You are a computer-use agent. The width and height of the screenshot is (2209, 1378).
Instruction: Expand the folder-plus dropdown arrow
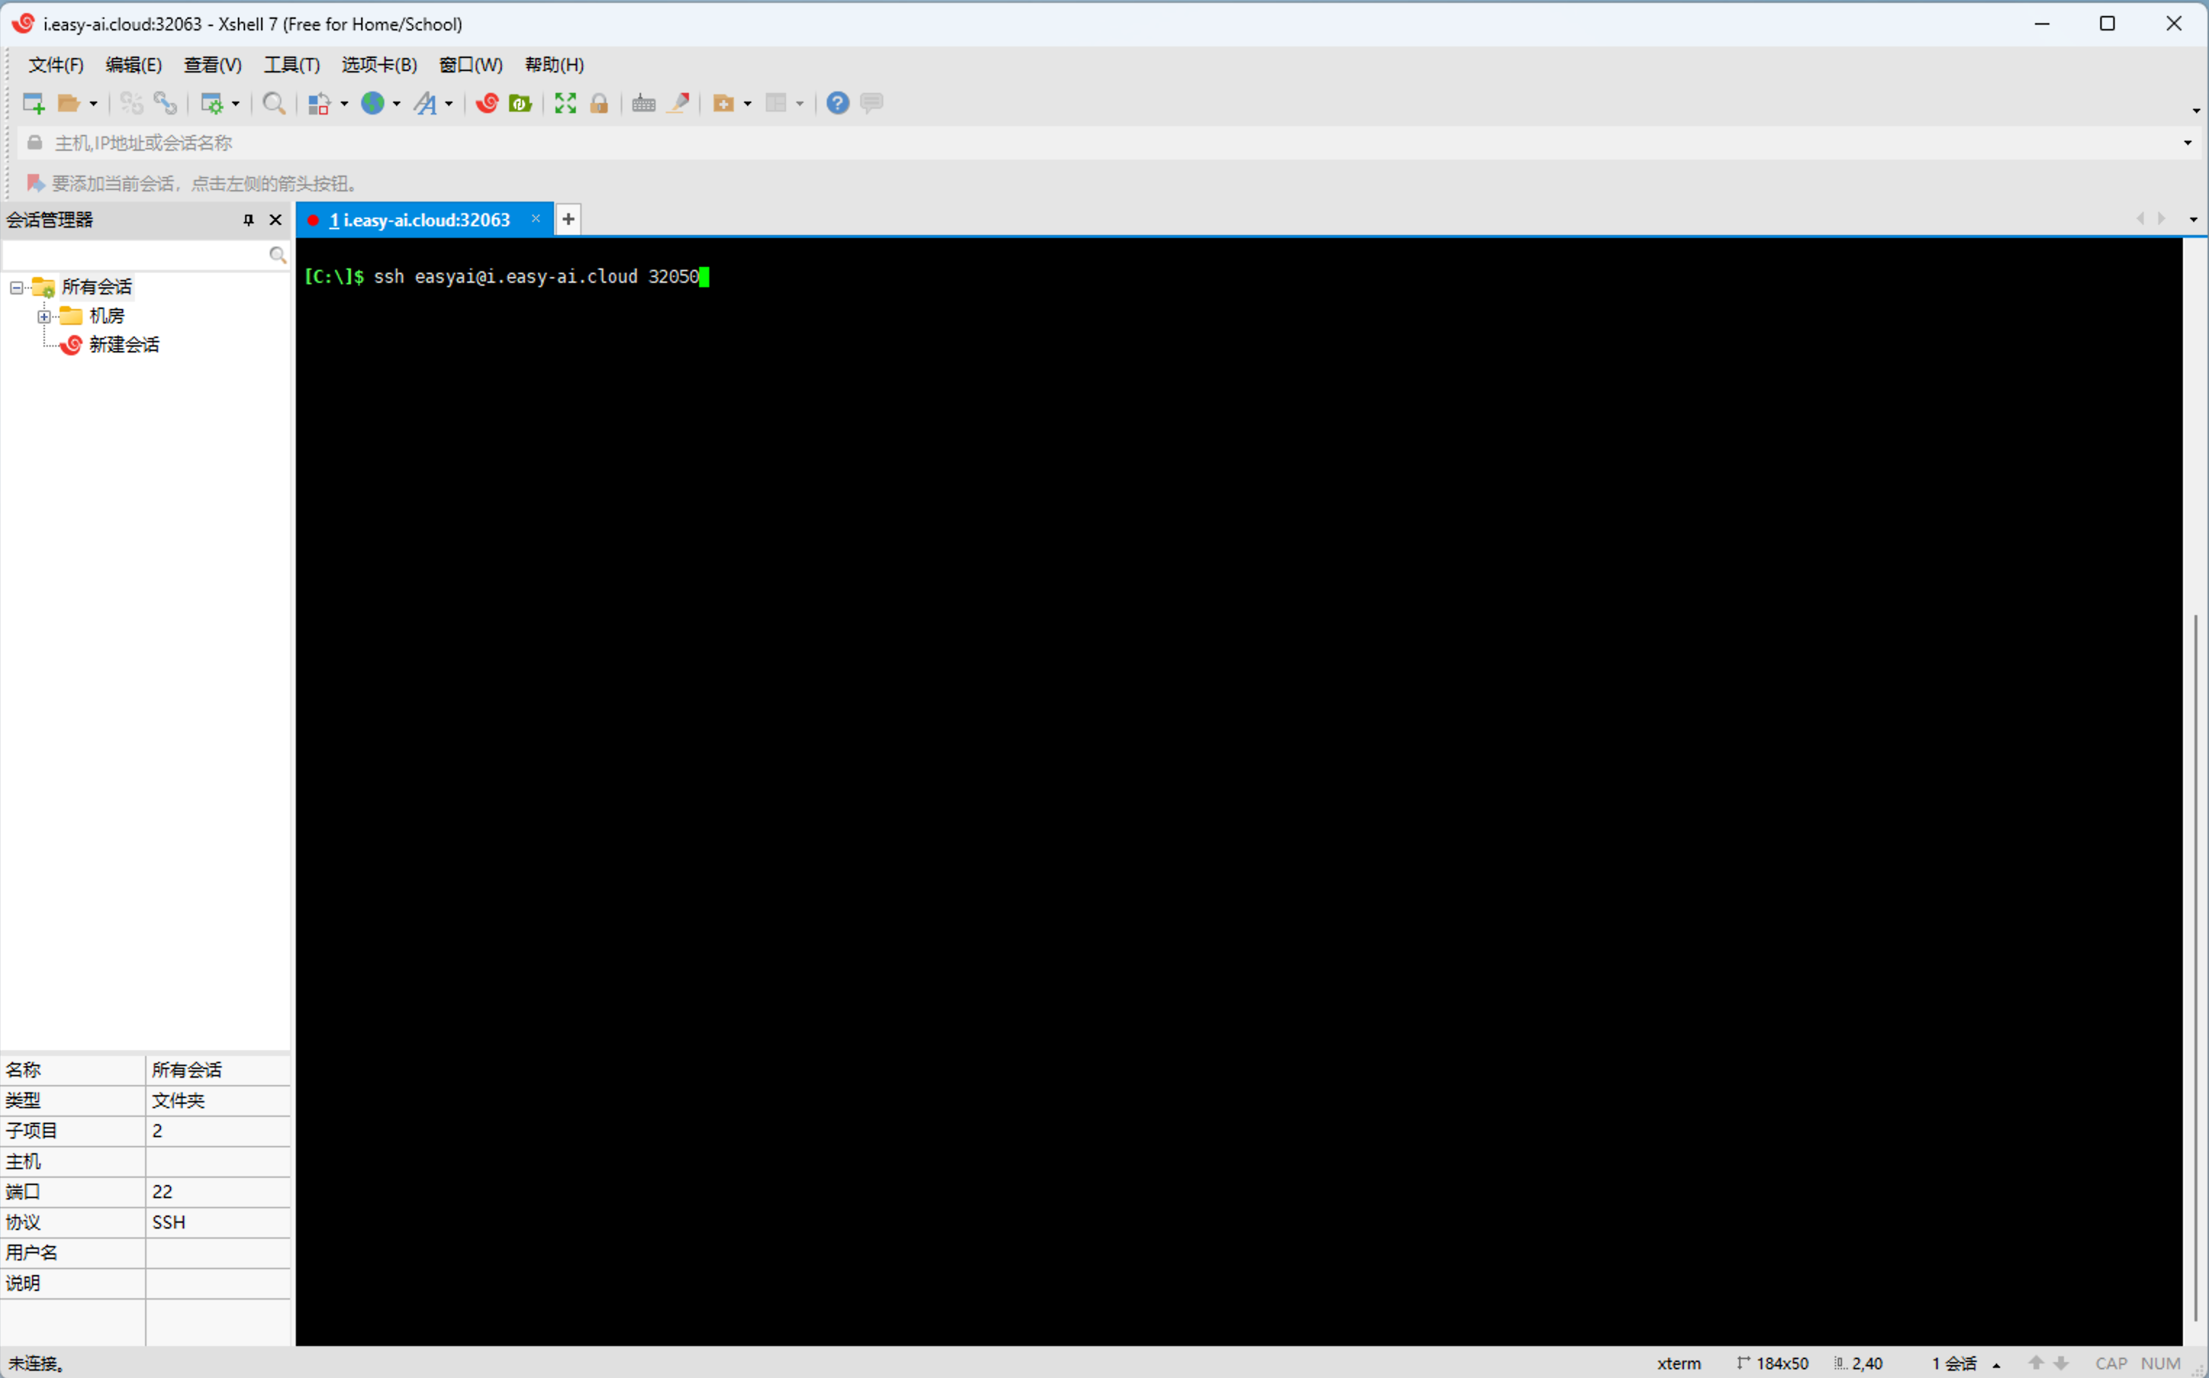click(x=747, y=104)
